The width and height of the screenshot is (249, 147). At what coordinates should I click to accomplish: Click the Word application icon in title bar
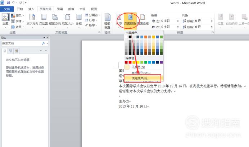click(2, 3)
